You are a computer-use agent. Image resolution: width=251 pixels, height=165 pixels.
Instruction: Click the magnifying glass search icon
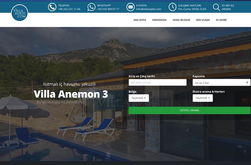[x=216, y=7]
